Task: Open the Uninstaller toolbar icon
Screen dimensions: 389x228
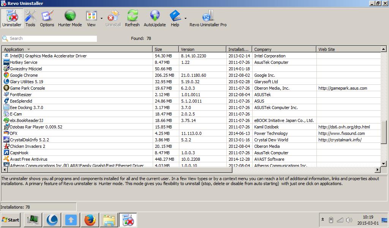Action: click(x=12, y=18)
